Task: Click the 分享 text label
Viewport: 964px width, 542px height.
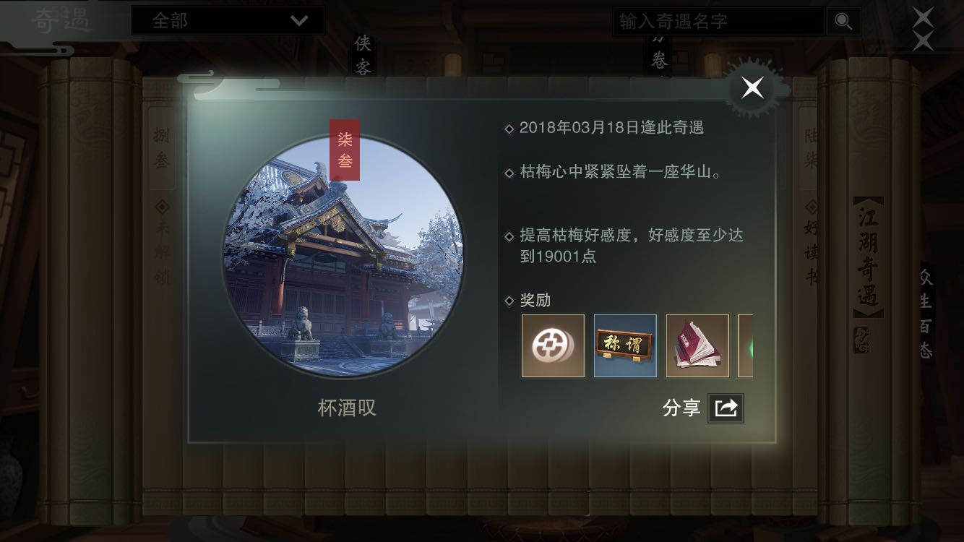Action: click(681, 408)
